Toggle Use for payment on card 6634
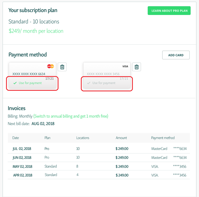The width and height of the screenshot is (199, 197). [28, 83]
